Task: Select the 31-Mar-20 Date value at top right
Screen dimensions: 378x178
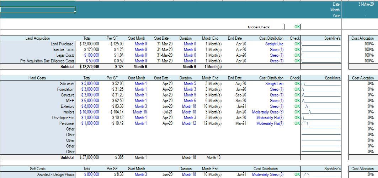Action: click(x=366, y=4)
